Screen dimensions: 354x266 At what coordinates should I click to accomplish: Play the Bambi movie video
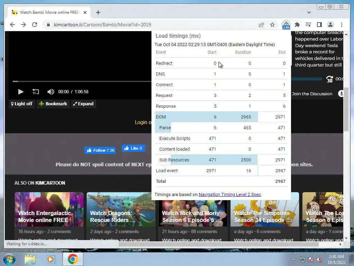pyautogui.click(x=20, y=91)
